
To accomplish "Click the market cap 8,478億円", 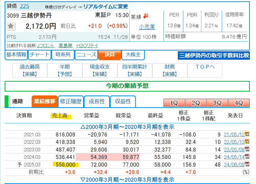I will (234, 37).
